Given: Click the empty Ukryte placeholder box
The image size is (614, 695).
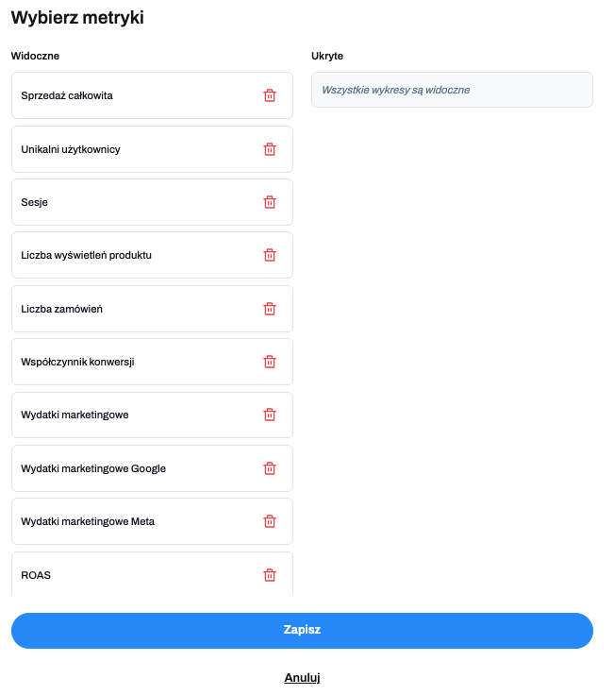Looking at the screenshot, I should [x=452, y=90].
